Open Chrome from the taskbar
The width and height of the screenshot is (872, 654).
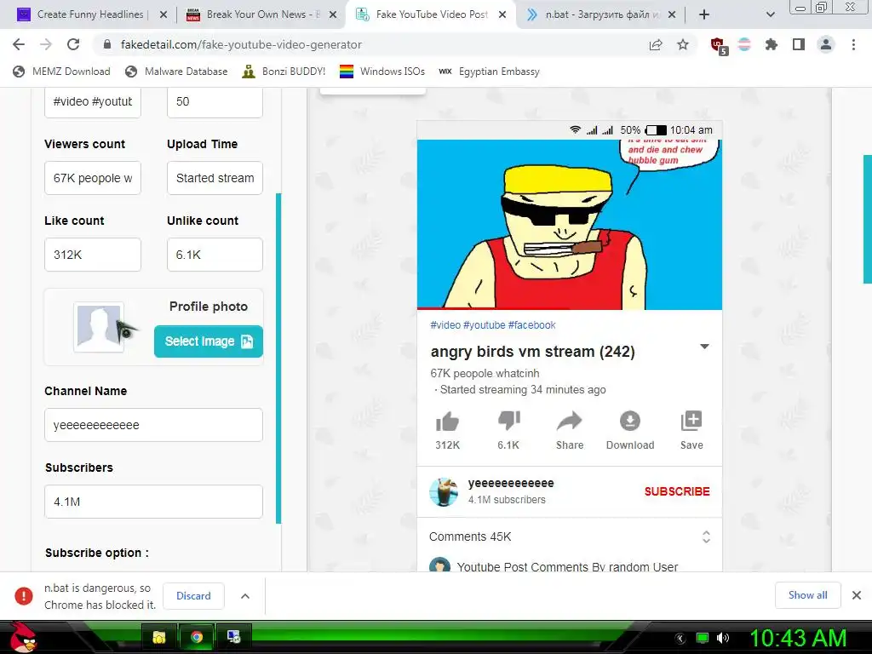click(x=197, y=637)
